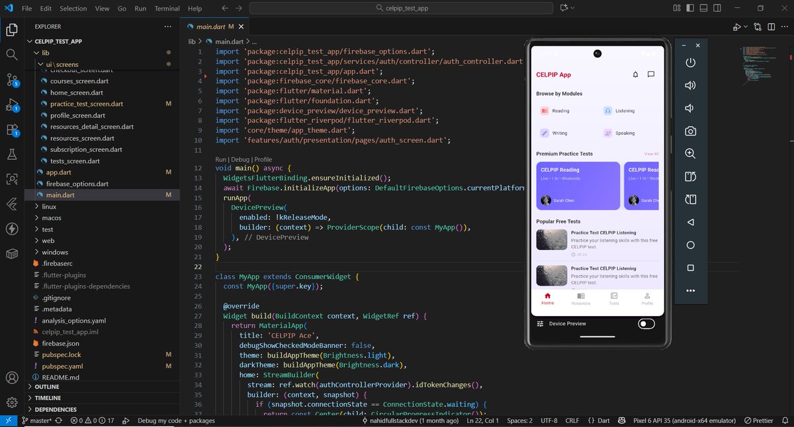Open the CELPIP Reading premium card
This screenshot has height=427, width=794.
(578, 186)
